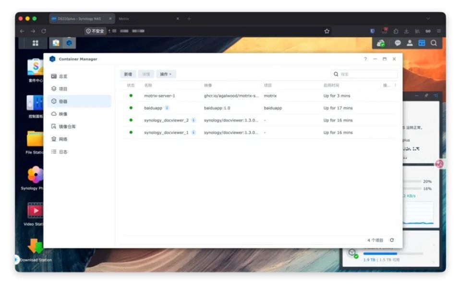Open 日志 log section
Image resolution: width=461 pixels, height=290 pixels.
pyautogui.click(x=79, y=152)
